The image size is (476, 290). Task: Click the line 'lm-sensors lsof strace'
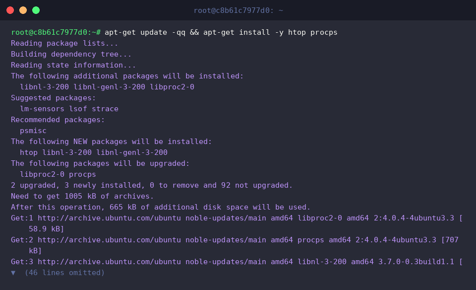[69, 109]
